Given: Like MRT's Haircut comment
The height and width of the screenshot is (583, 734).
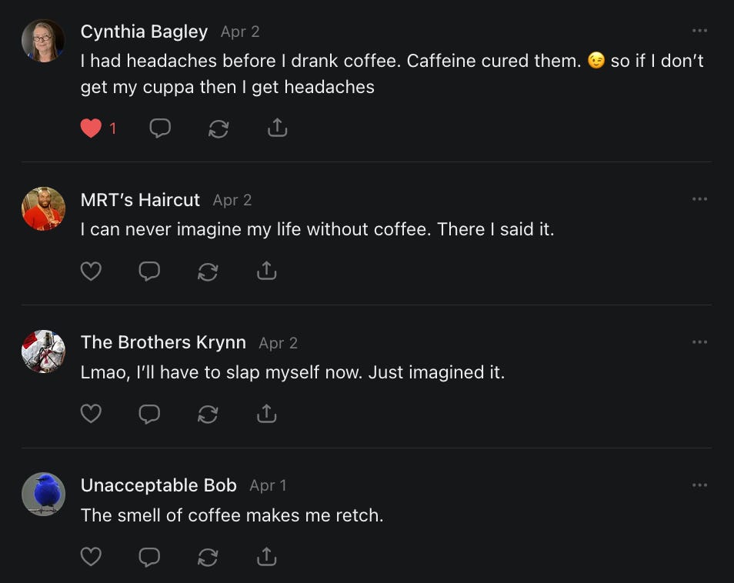Looking at the screenshot, I should pyautogui.click(x=91, y=271).
